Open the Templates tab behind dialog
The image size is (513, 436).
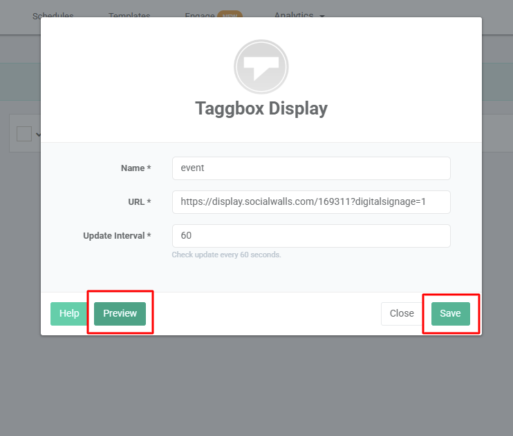pos(129,15)
